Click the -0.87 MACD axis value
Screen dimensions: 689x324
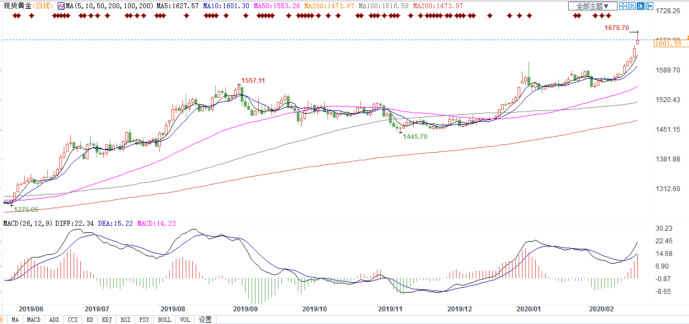(x=664, y=278)
